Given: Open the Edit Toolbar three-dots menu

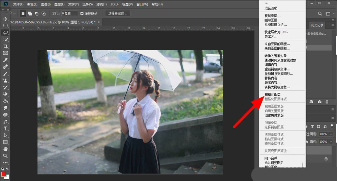Looking at the screenshot, I should pyautogui.click(x=5, y=163).
